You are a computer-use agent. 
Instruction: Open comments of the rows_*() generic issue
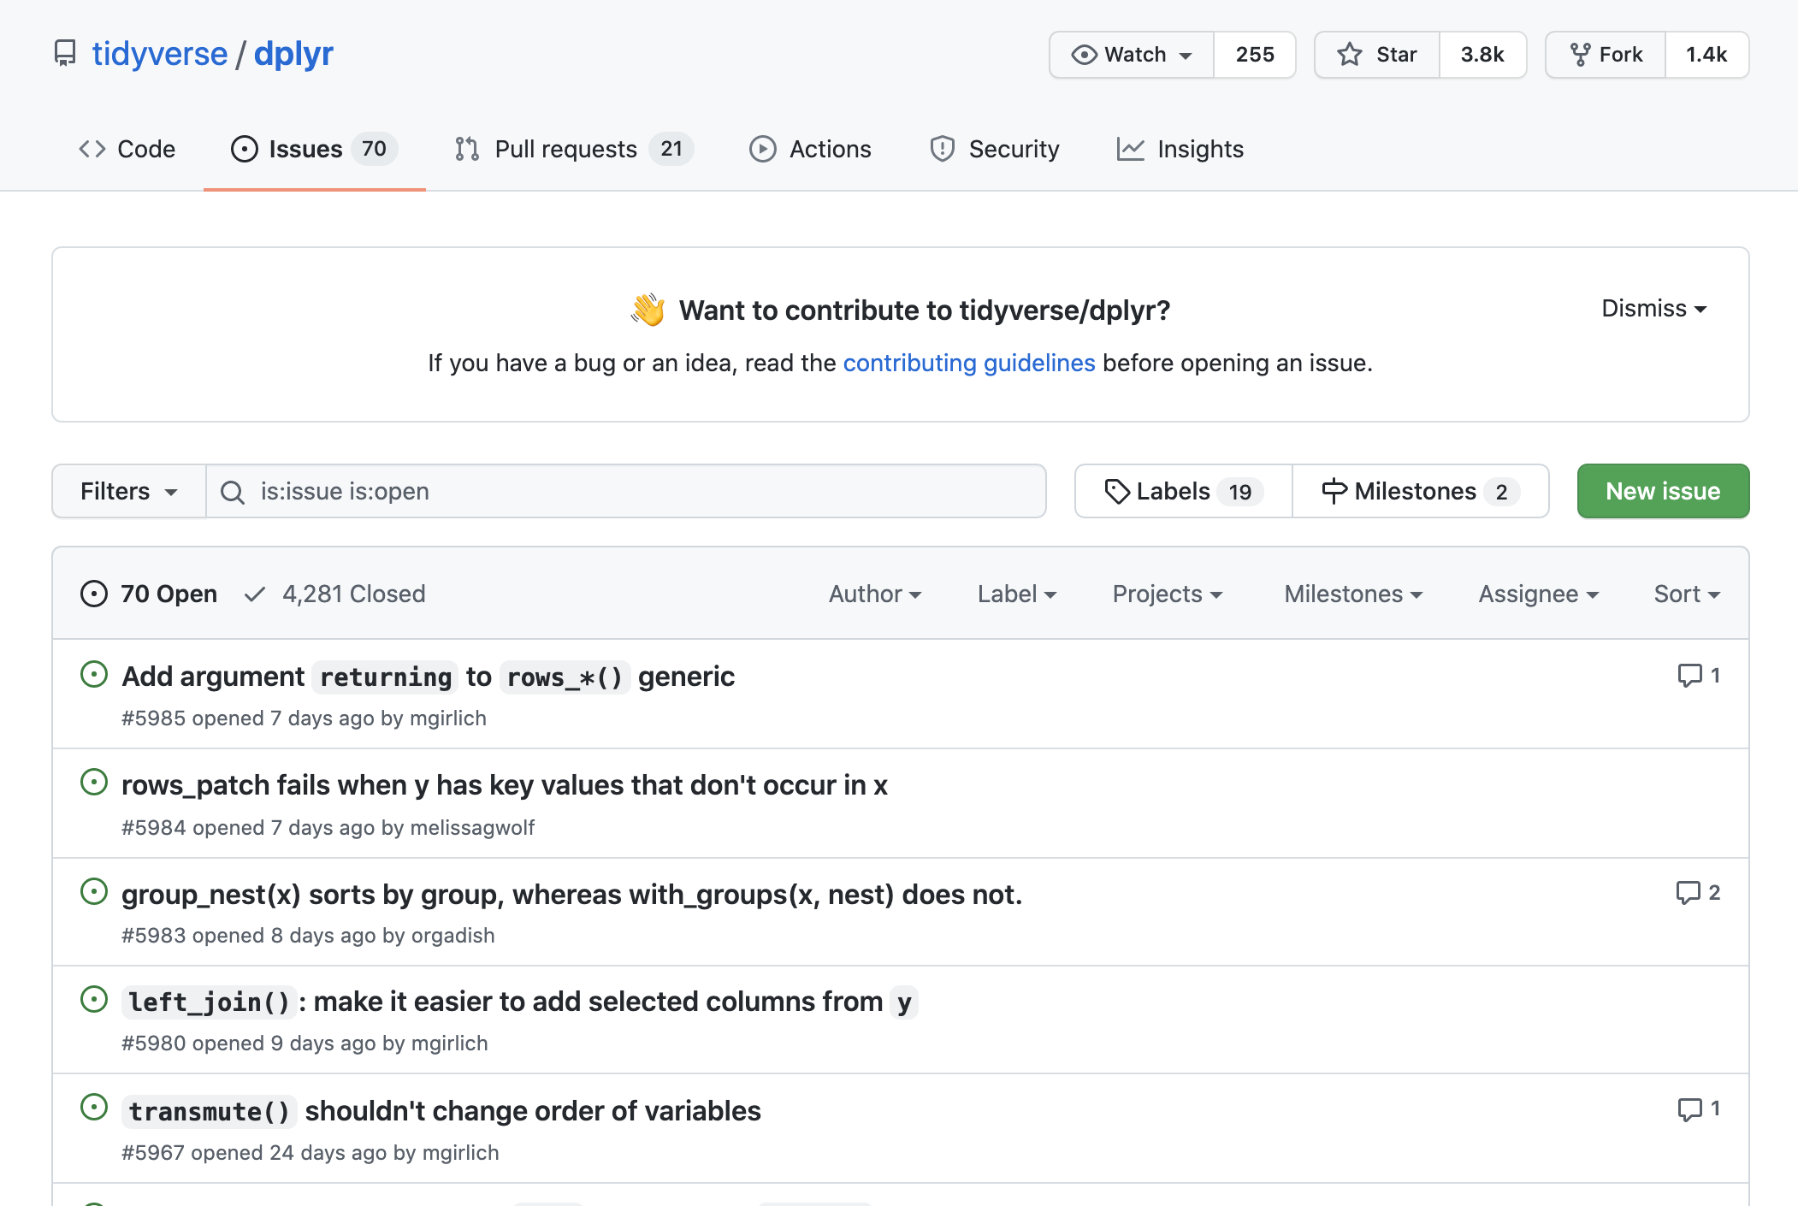coord(1699,676)
